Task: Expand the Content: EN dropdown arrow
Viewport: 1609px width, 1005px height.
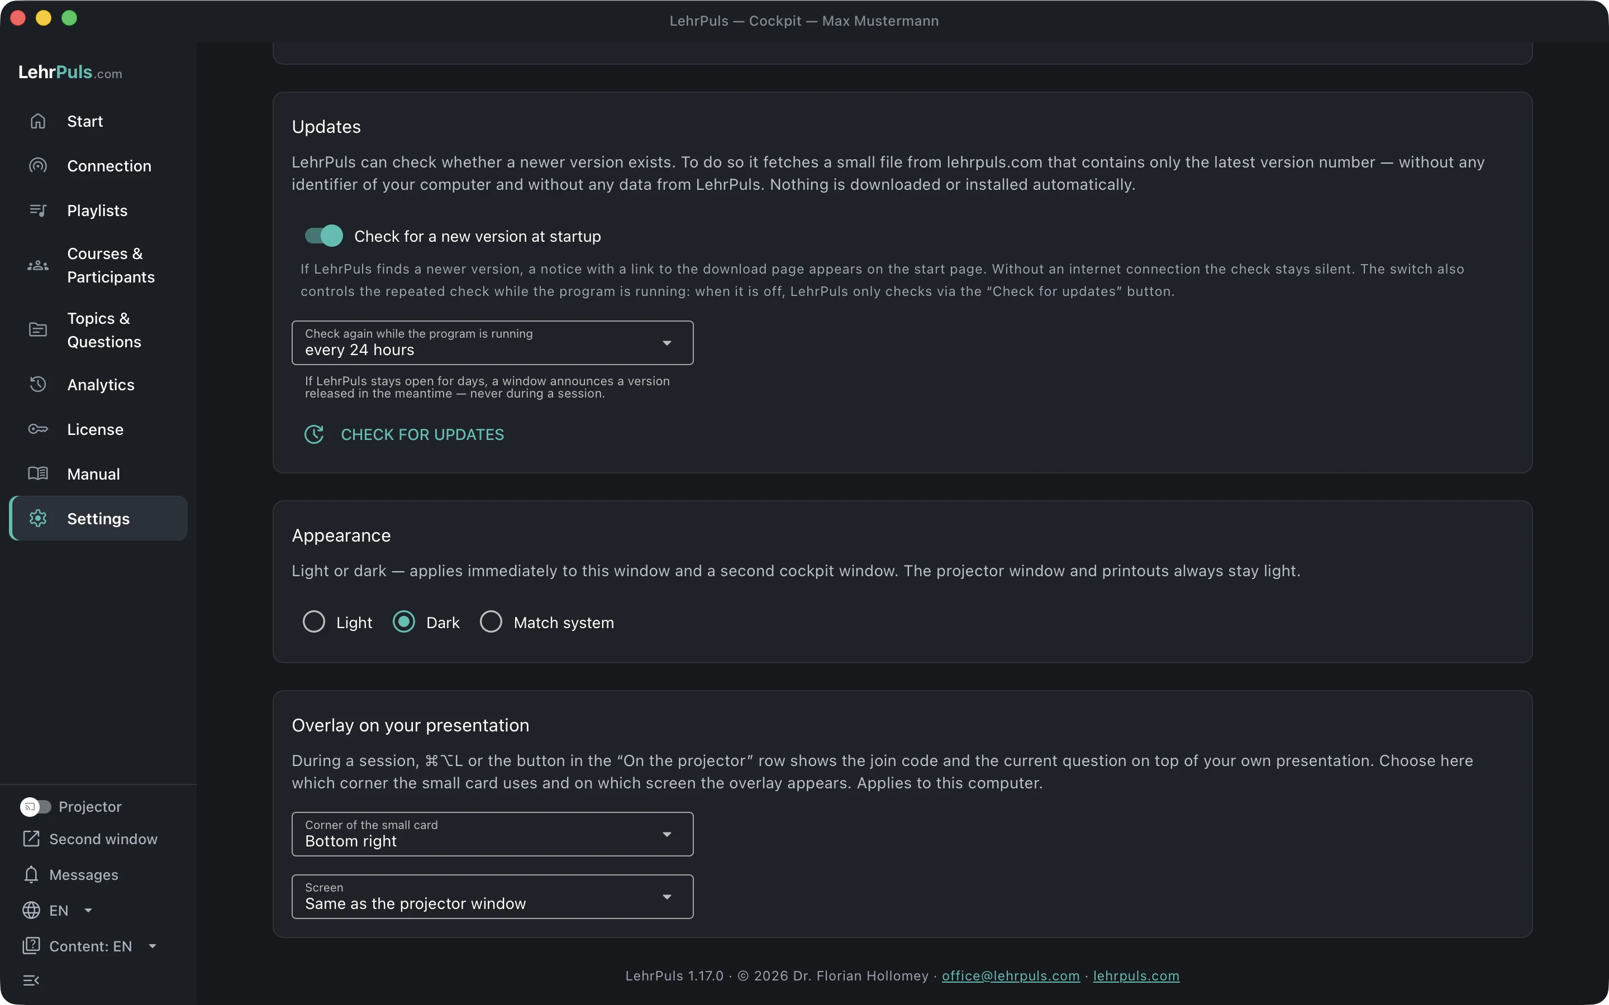Action: pos(153,946)
